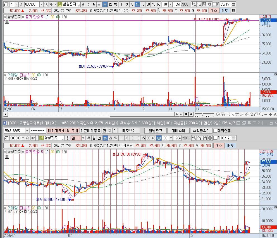Expand the lower chart sound dropdown arrow

coord(37,138)
